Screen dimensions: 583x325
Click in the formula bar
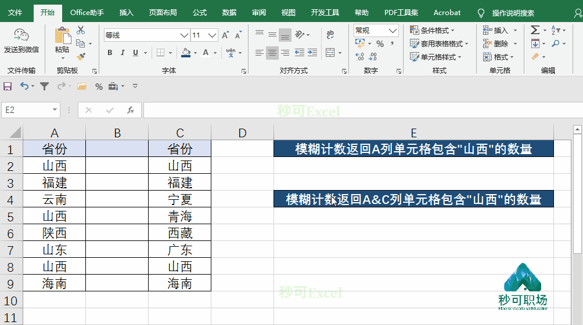364,110
